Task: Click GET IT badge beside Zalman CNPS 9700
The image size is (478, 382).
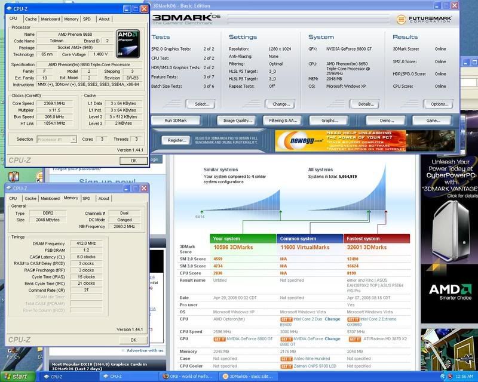Action: (x=286, y=366)
